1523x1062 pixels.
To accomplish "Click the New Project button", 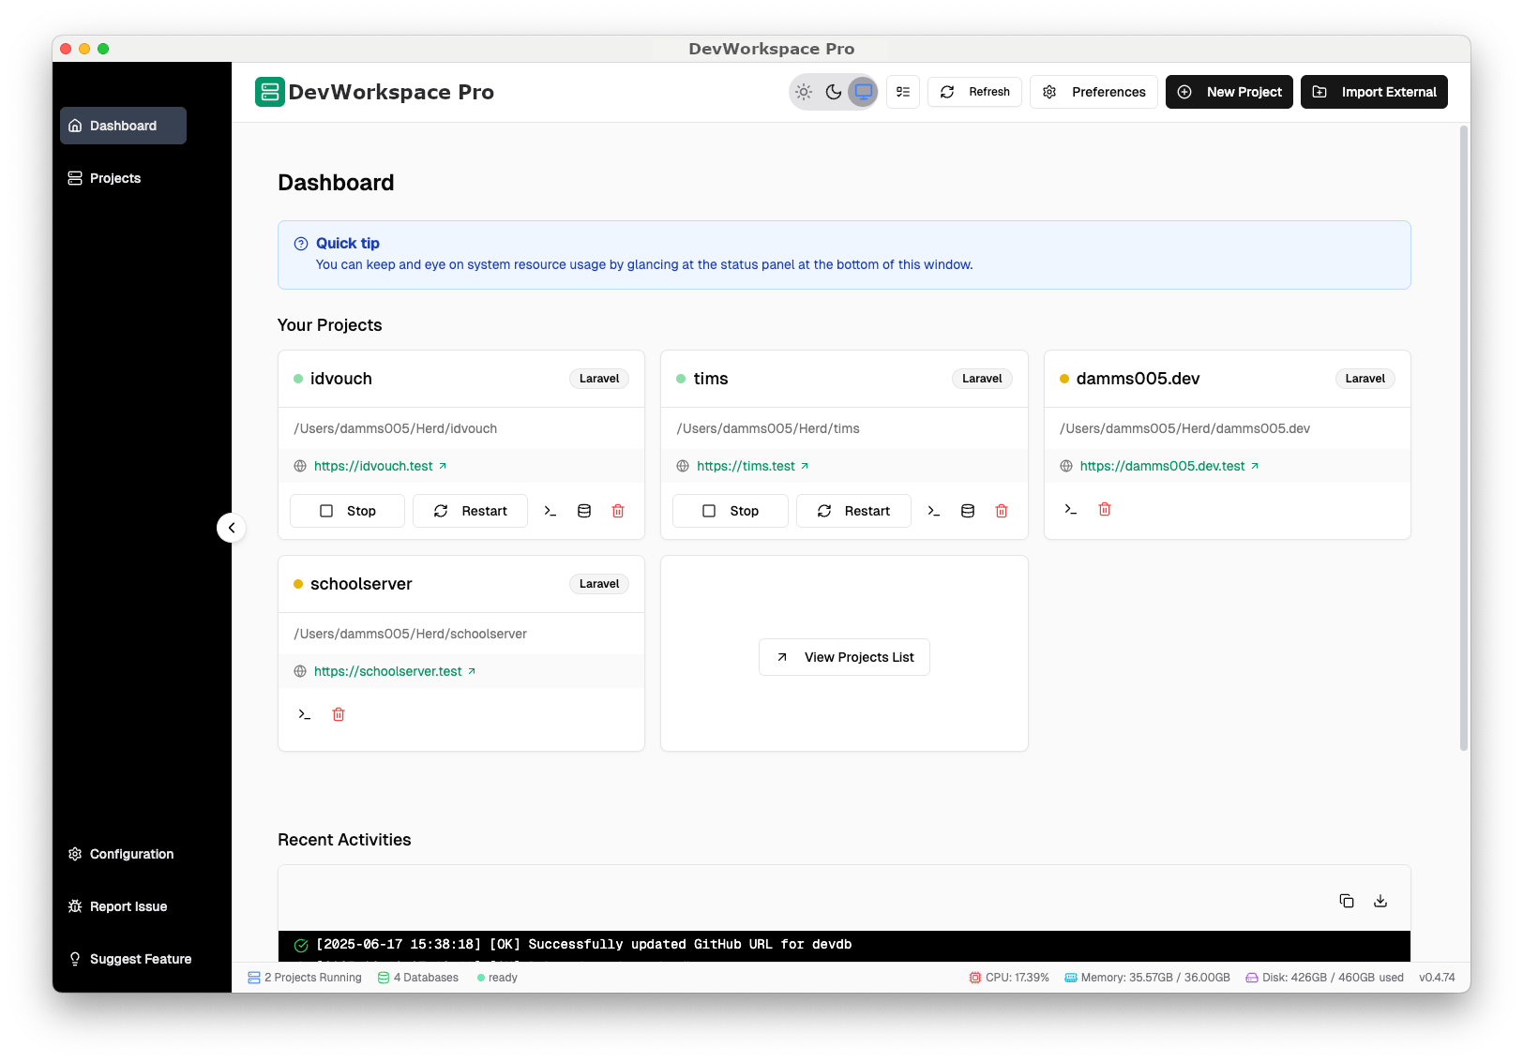I will click(1229, 92).
